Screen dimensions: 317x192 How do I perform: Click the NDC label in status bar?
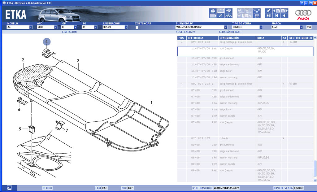tap(124, 188)
